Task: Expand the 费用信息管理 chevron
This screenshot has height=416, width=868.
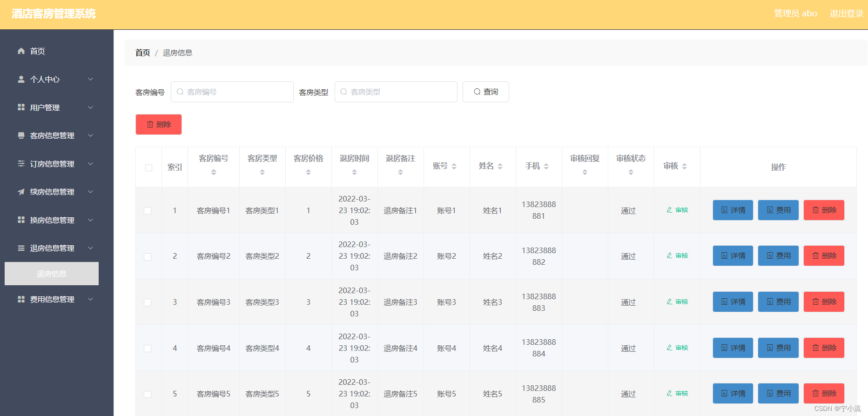Action: [x=91, y=299]
